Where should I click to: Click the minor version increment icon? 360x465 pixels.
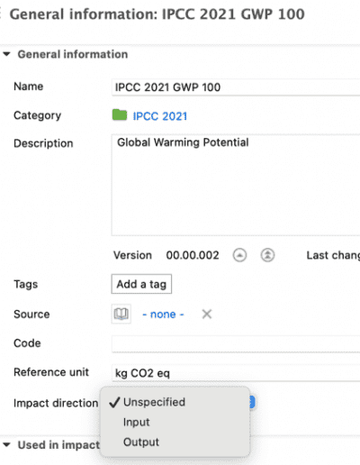pyautogui.click(x=239, y=255)
